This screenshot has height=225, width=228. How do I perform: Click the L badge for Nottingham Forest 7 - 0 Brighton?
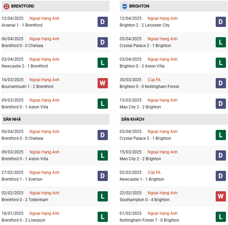pos(221,217)
